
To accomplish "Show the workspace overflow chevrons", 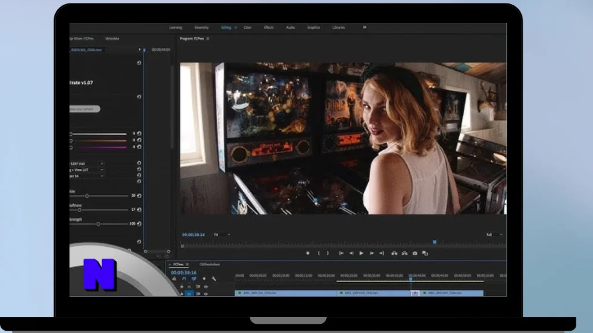I will (365, 27).
